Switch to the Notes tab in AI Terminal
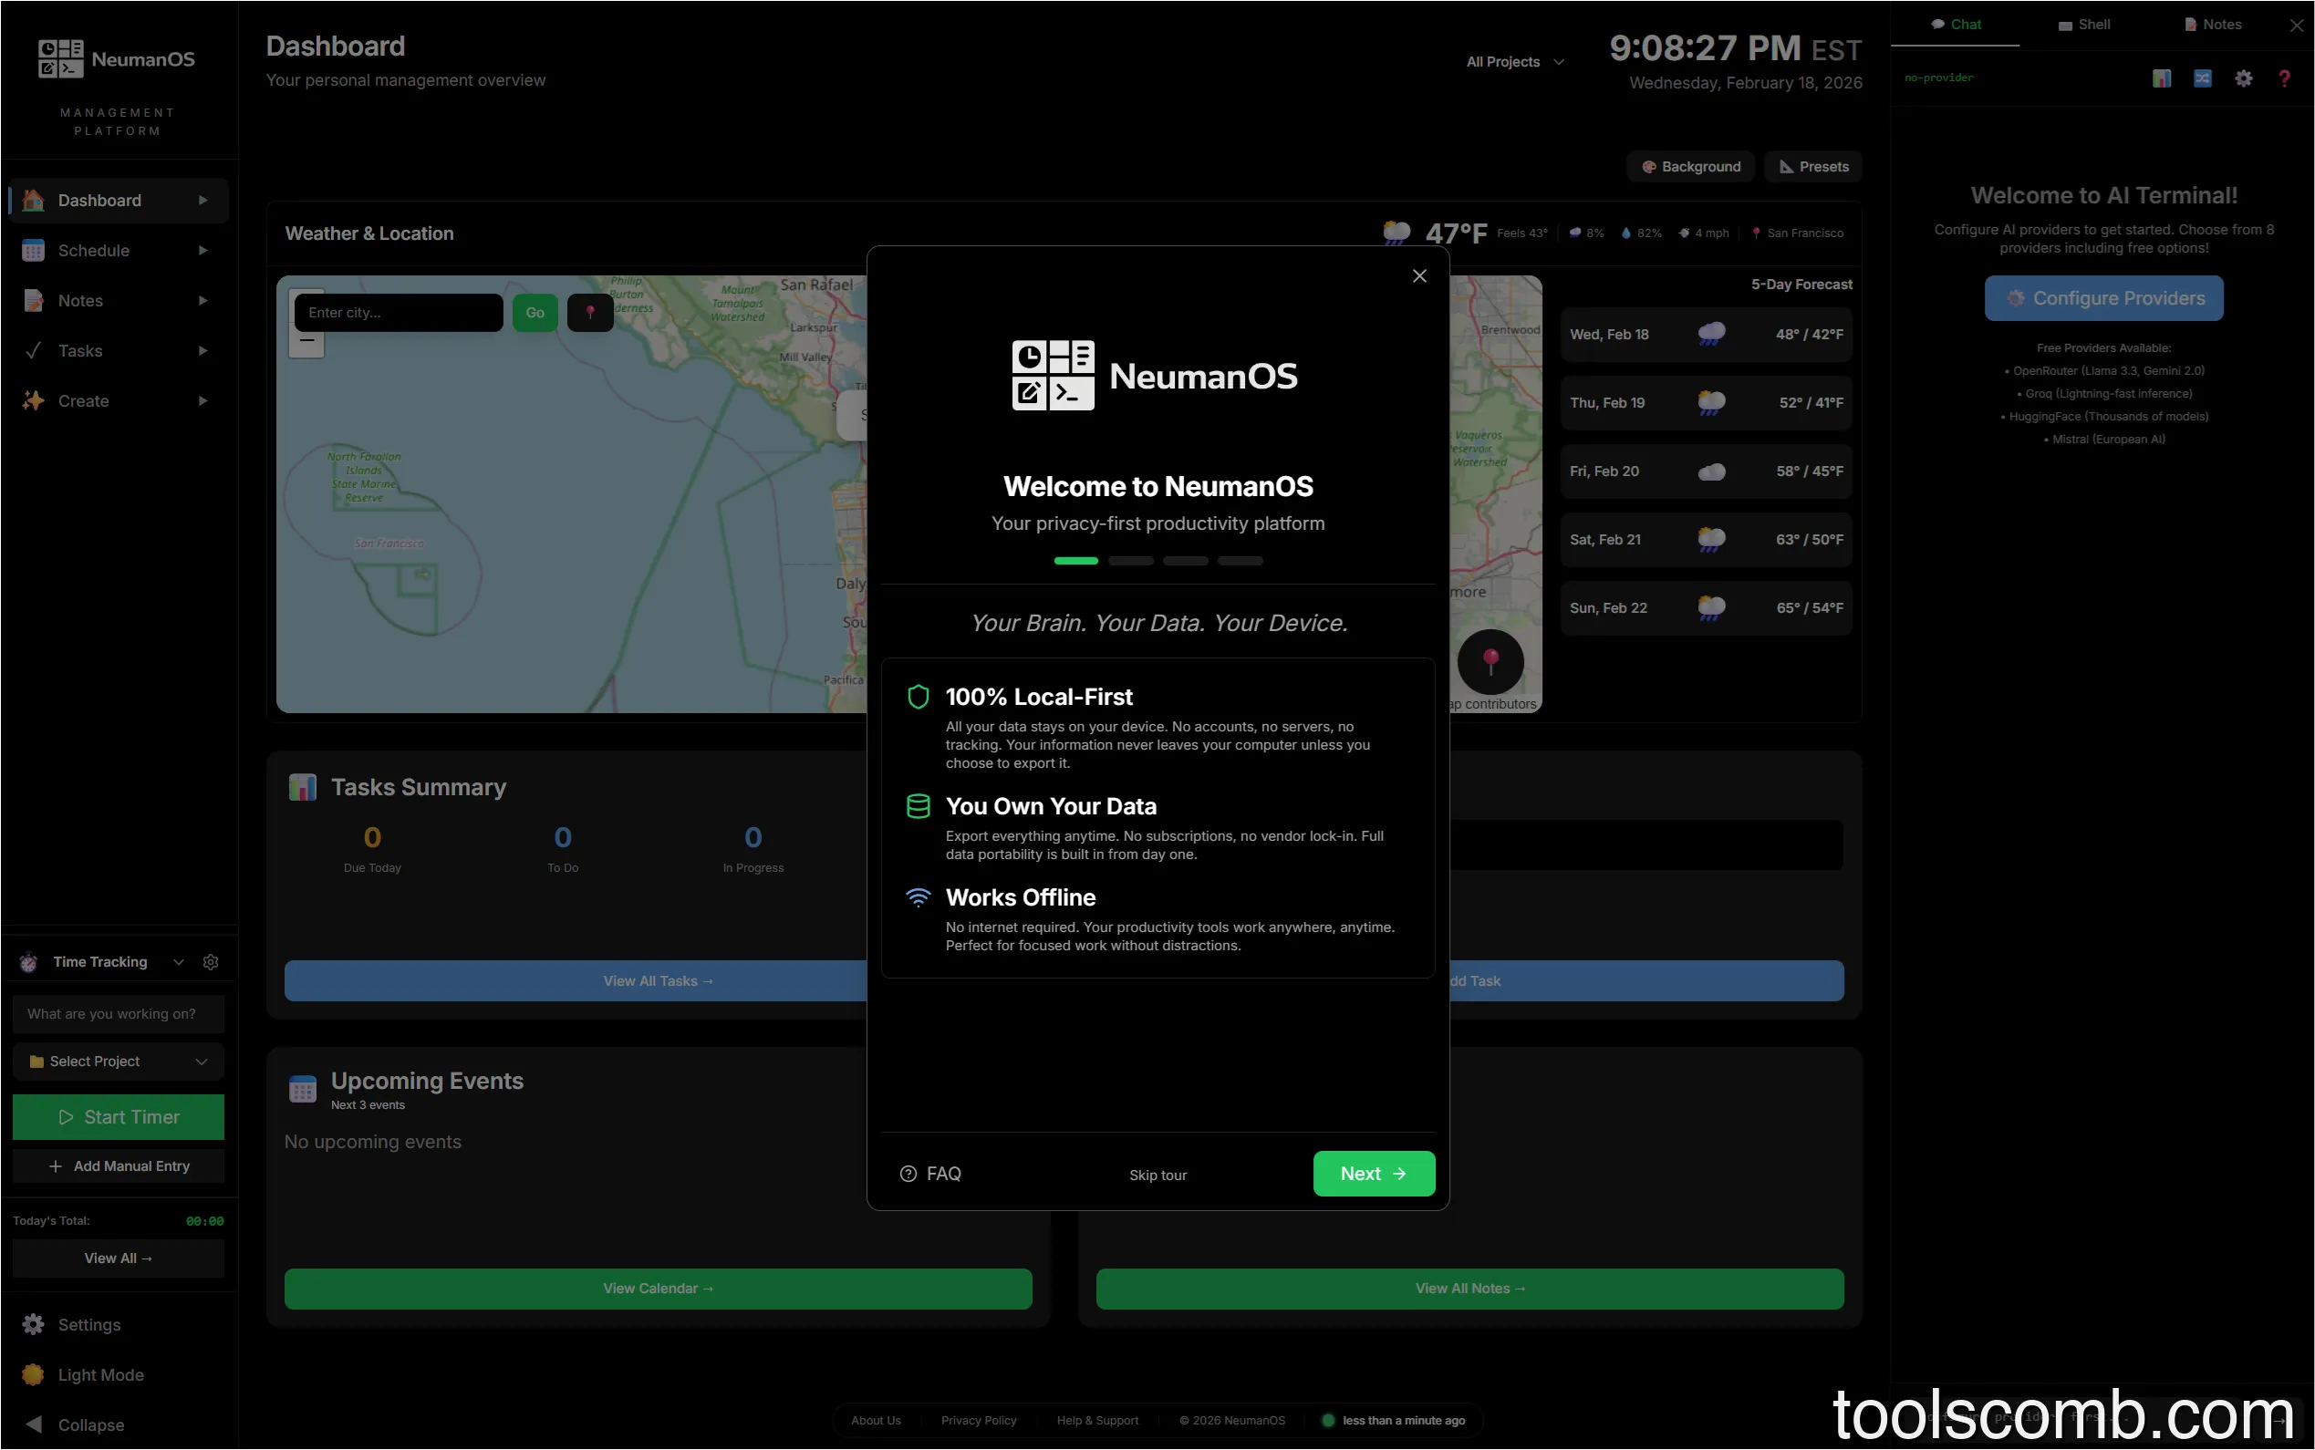2315x1450 pixels. coord(2213,25)
